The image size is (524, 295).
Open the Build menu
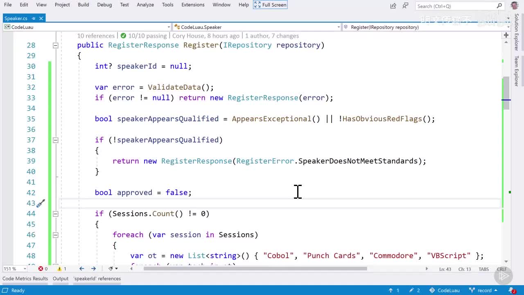[x=84, y=5]
